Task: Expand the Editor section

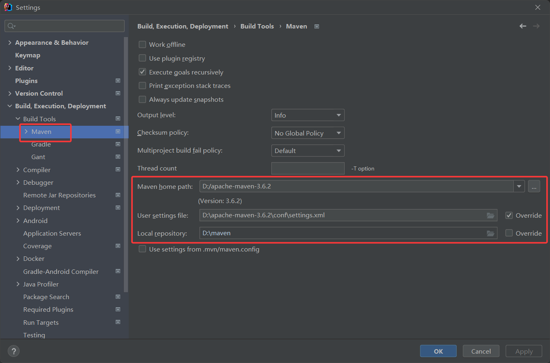Action: click(x=10, y=68)
